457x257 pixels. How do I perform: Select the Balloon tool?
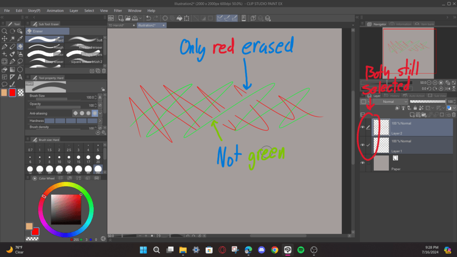pyautogui.click(x=4, y=84)
